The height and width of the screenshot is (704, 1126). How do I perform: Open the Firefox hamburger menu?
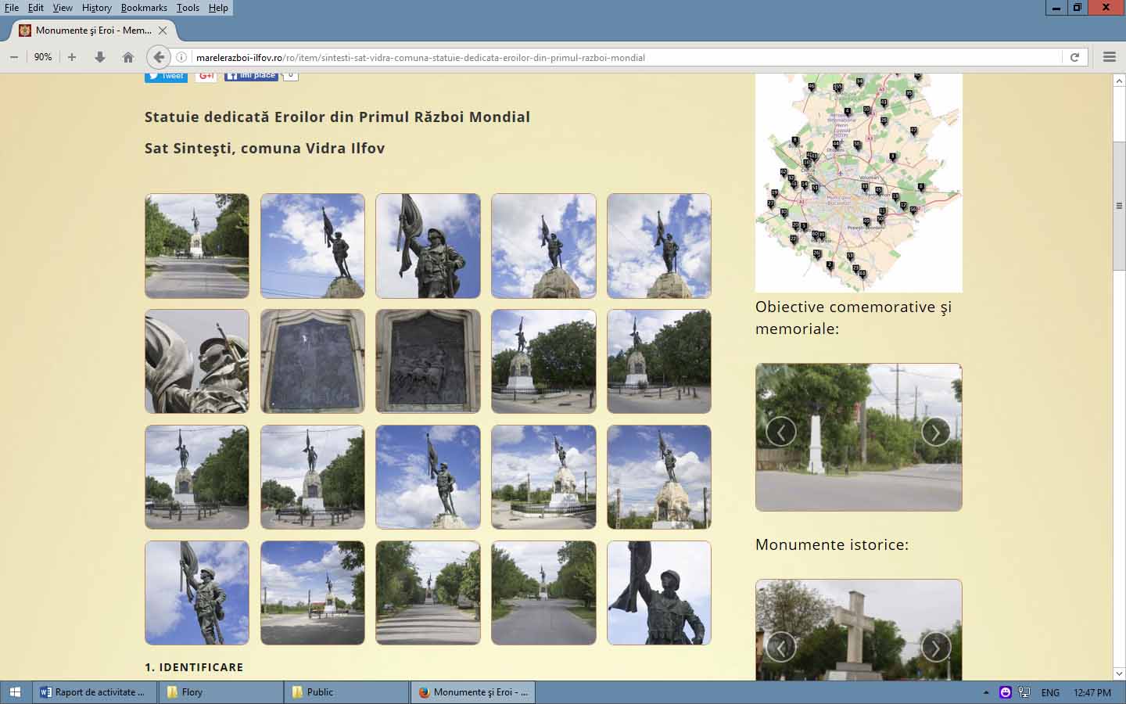click(x=1109, y=57)
